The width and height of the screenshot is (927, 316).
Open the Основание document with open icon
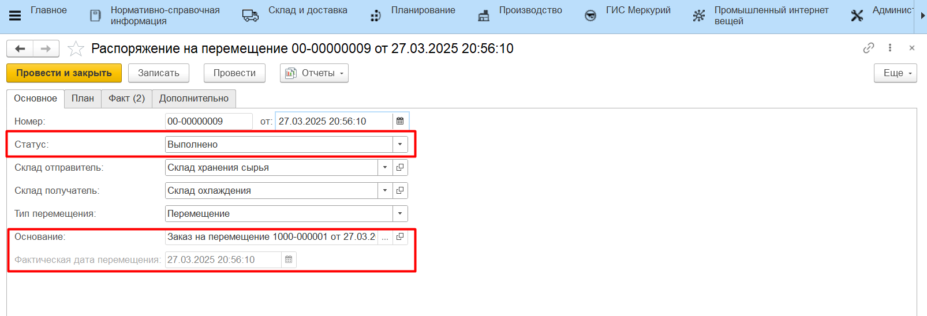pyautogui.click(x=400, y=236)
